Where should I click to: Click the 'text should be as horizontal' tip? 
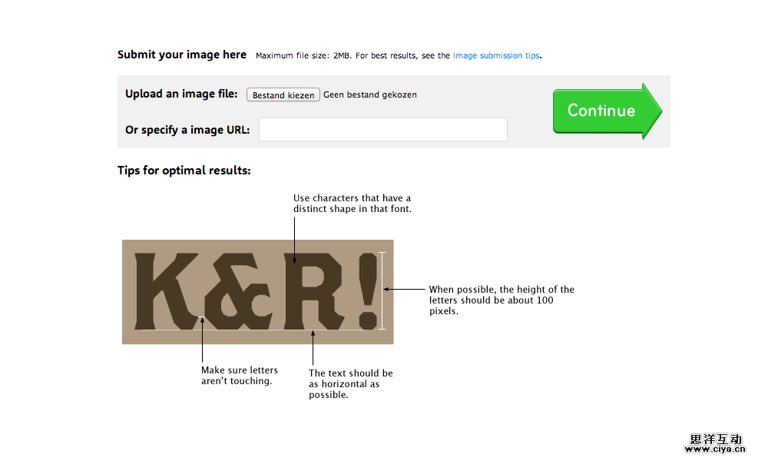click(x=350, y=384)
